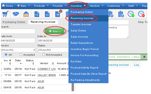The height and width of the screenshot is (94, 151).
Task: Choose Invoice For Accounting menu item
Action: [88, 55]
